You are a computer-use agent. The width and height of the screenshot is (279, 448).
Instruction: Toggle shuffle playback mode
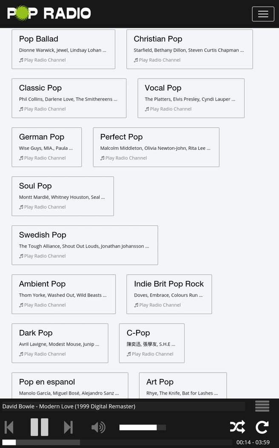click(x=237, y=427)
